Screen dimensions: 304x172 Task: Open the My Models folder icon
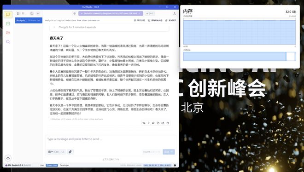pyautogui.click(x=8, y=33)
